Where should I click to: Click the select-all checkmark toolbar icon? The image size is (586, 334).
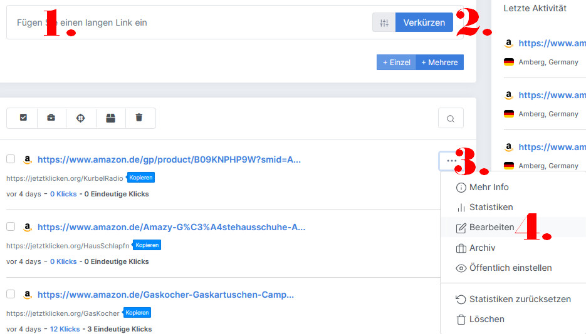pyautogui.click(x=23, y=118)
